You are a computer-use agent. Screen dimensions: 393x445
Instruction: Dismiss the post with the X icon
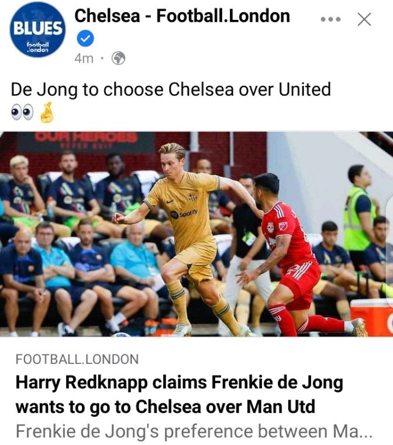(364, 19)
